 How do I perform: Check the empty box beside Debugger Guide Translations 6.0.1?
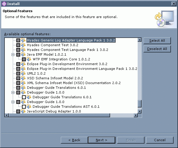pyautogui.click(x=24, y=97)
